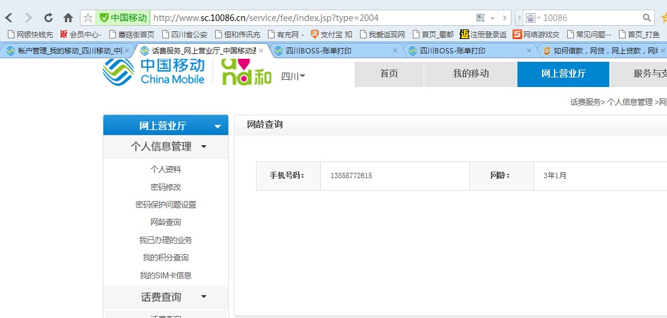Collapse the 网上营业厅 sidebar header
This screenshot has height=318, width=667.
[165, 125]
